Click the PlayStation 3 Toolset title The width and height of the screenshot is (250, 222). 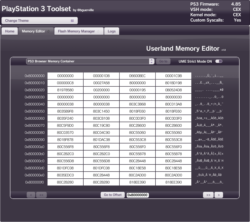36,9
